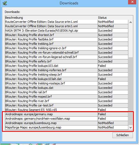Select the Routing Profile river.brf row
The width and height of the screenshot is (139, 145).
66,101
